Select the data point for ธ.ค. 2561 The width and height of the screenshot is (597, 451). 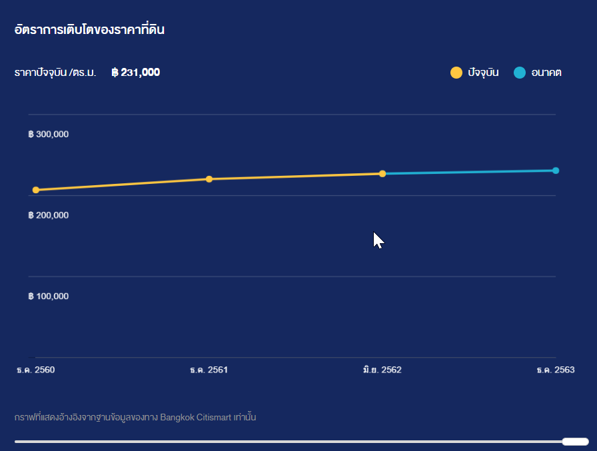(x=209, y=179)
